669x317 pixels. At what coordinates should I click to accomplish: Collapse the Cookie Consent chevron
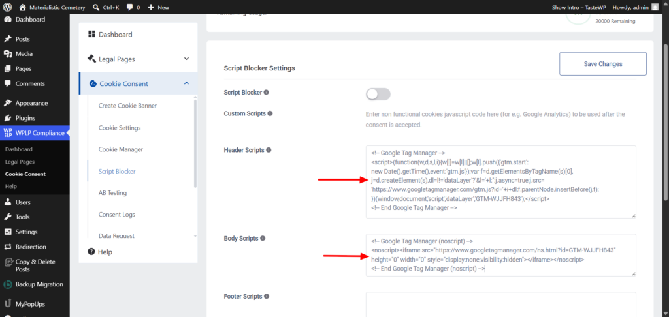tap(186, 83)
